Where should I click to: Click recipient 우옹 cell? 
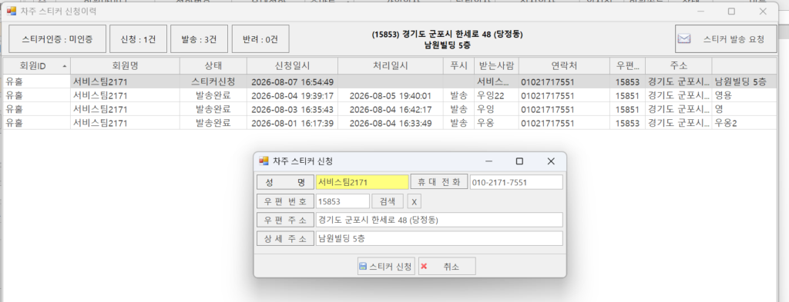(496, 122)
